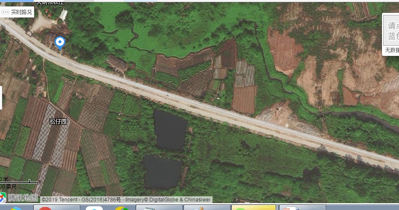399x210 pixels.
Task: Select the fifth taskbar window button
Action: (x=159, y=208)
